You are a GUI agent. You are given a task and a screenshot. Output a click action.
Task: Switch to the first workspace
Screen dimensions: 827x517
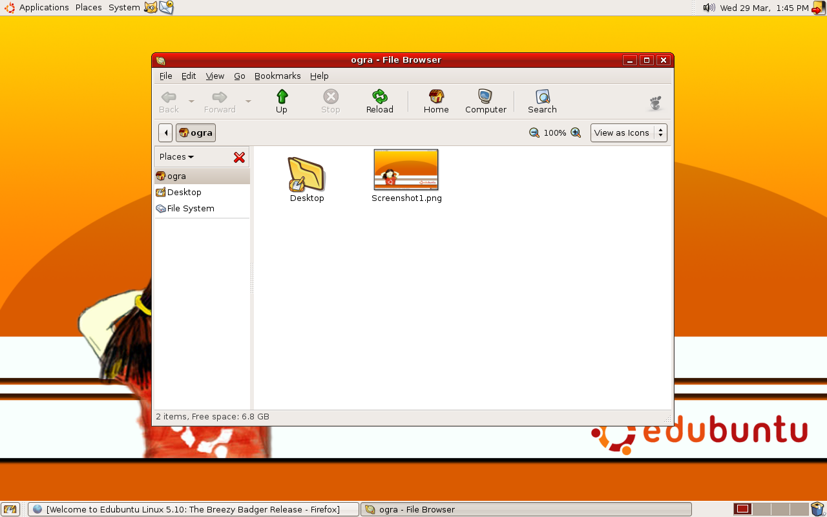point(743,509)
